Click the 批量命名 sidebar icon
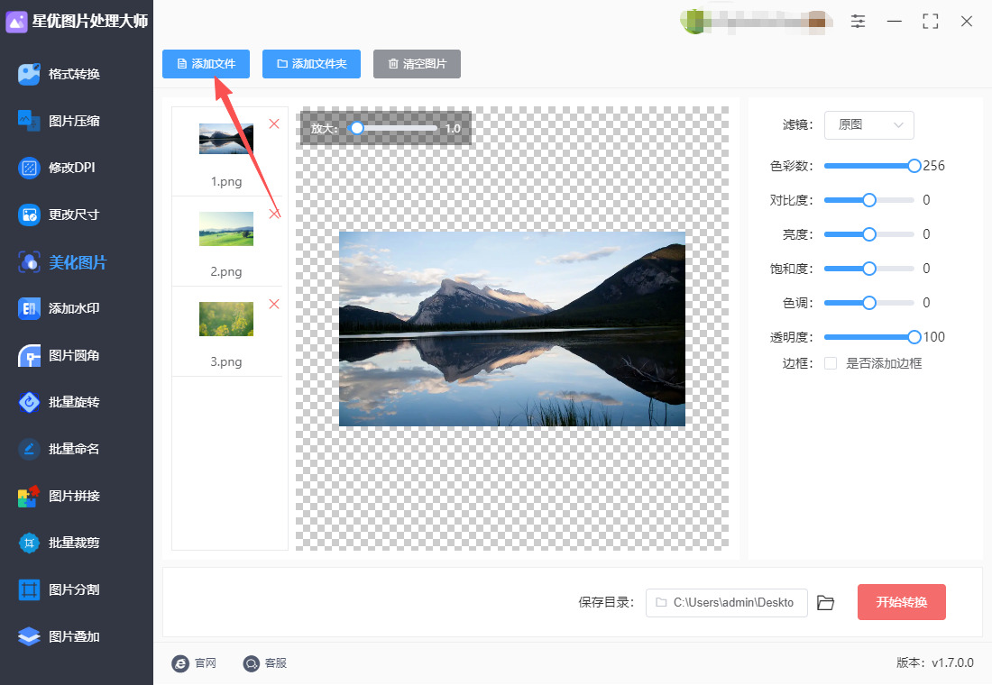Viewport: 992px width, 685px height. coord(29,449)
